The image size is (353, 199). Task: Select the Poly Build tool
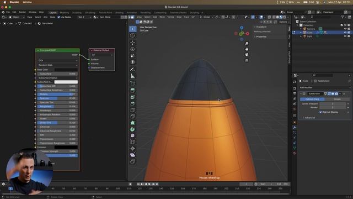(x=132, y=123)
